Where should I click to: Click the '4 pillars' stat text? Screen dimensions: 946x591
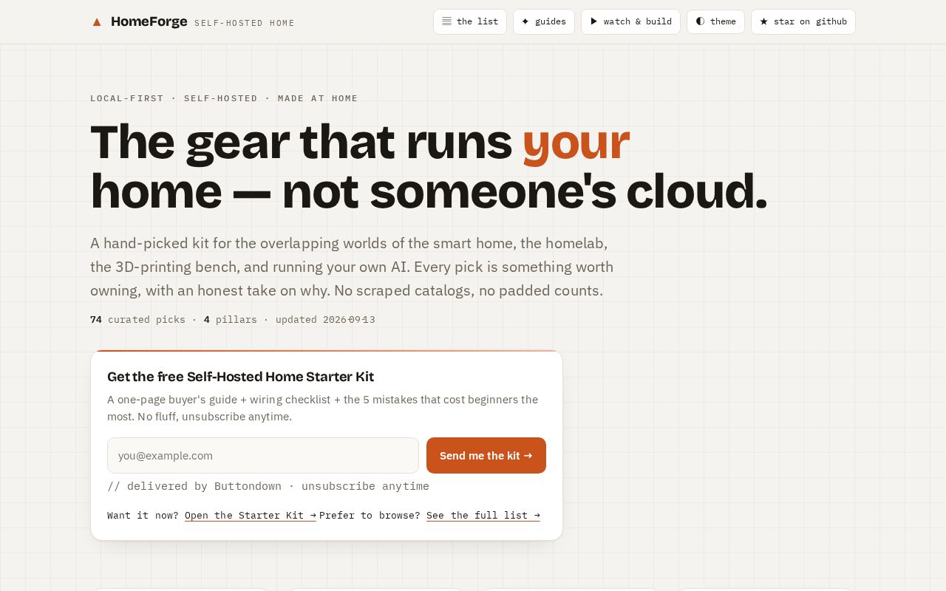click(231, 320)
